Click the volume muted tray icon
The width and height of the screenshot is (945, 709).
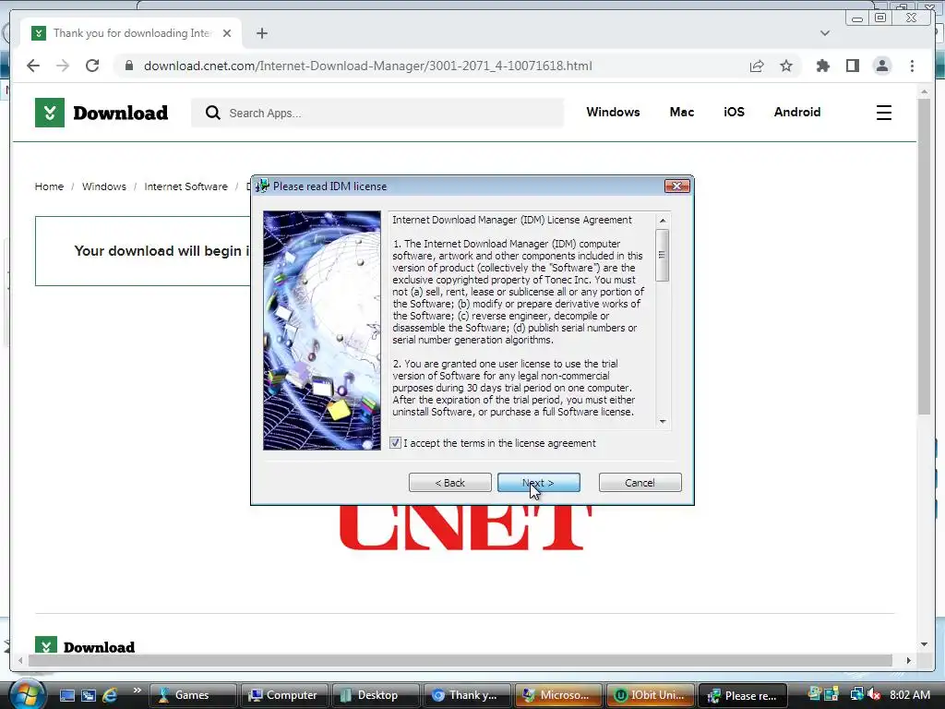click(x=874, y=695)
